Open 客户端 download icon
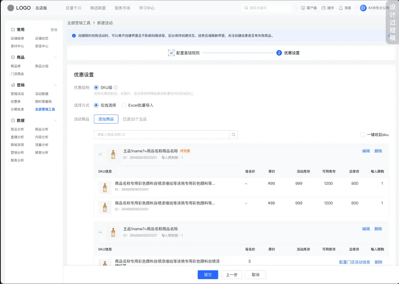 303,8
